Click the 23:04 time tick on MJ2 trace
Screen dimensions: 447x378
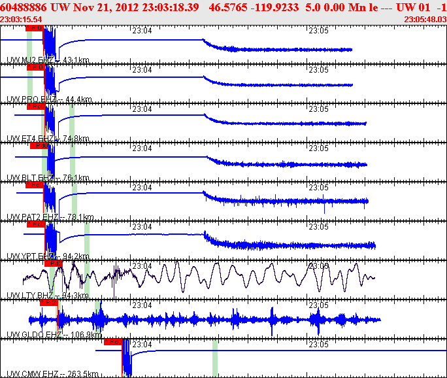pos(142,31)
